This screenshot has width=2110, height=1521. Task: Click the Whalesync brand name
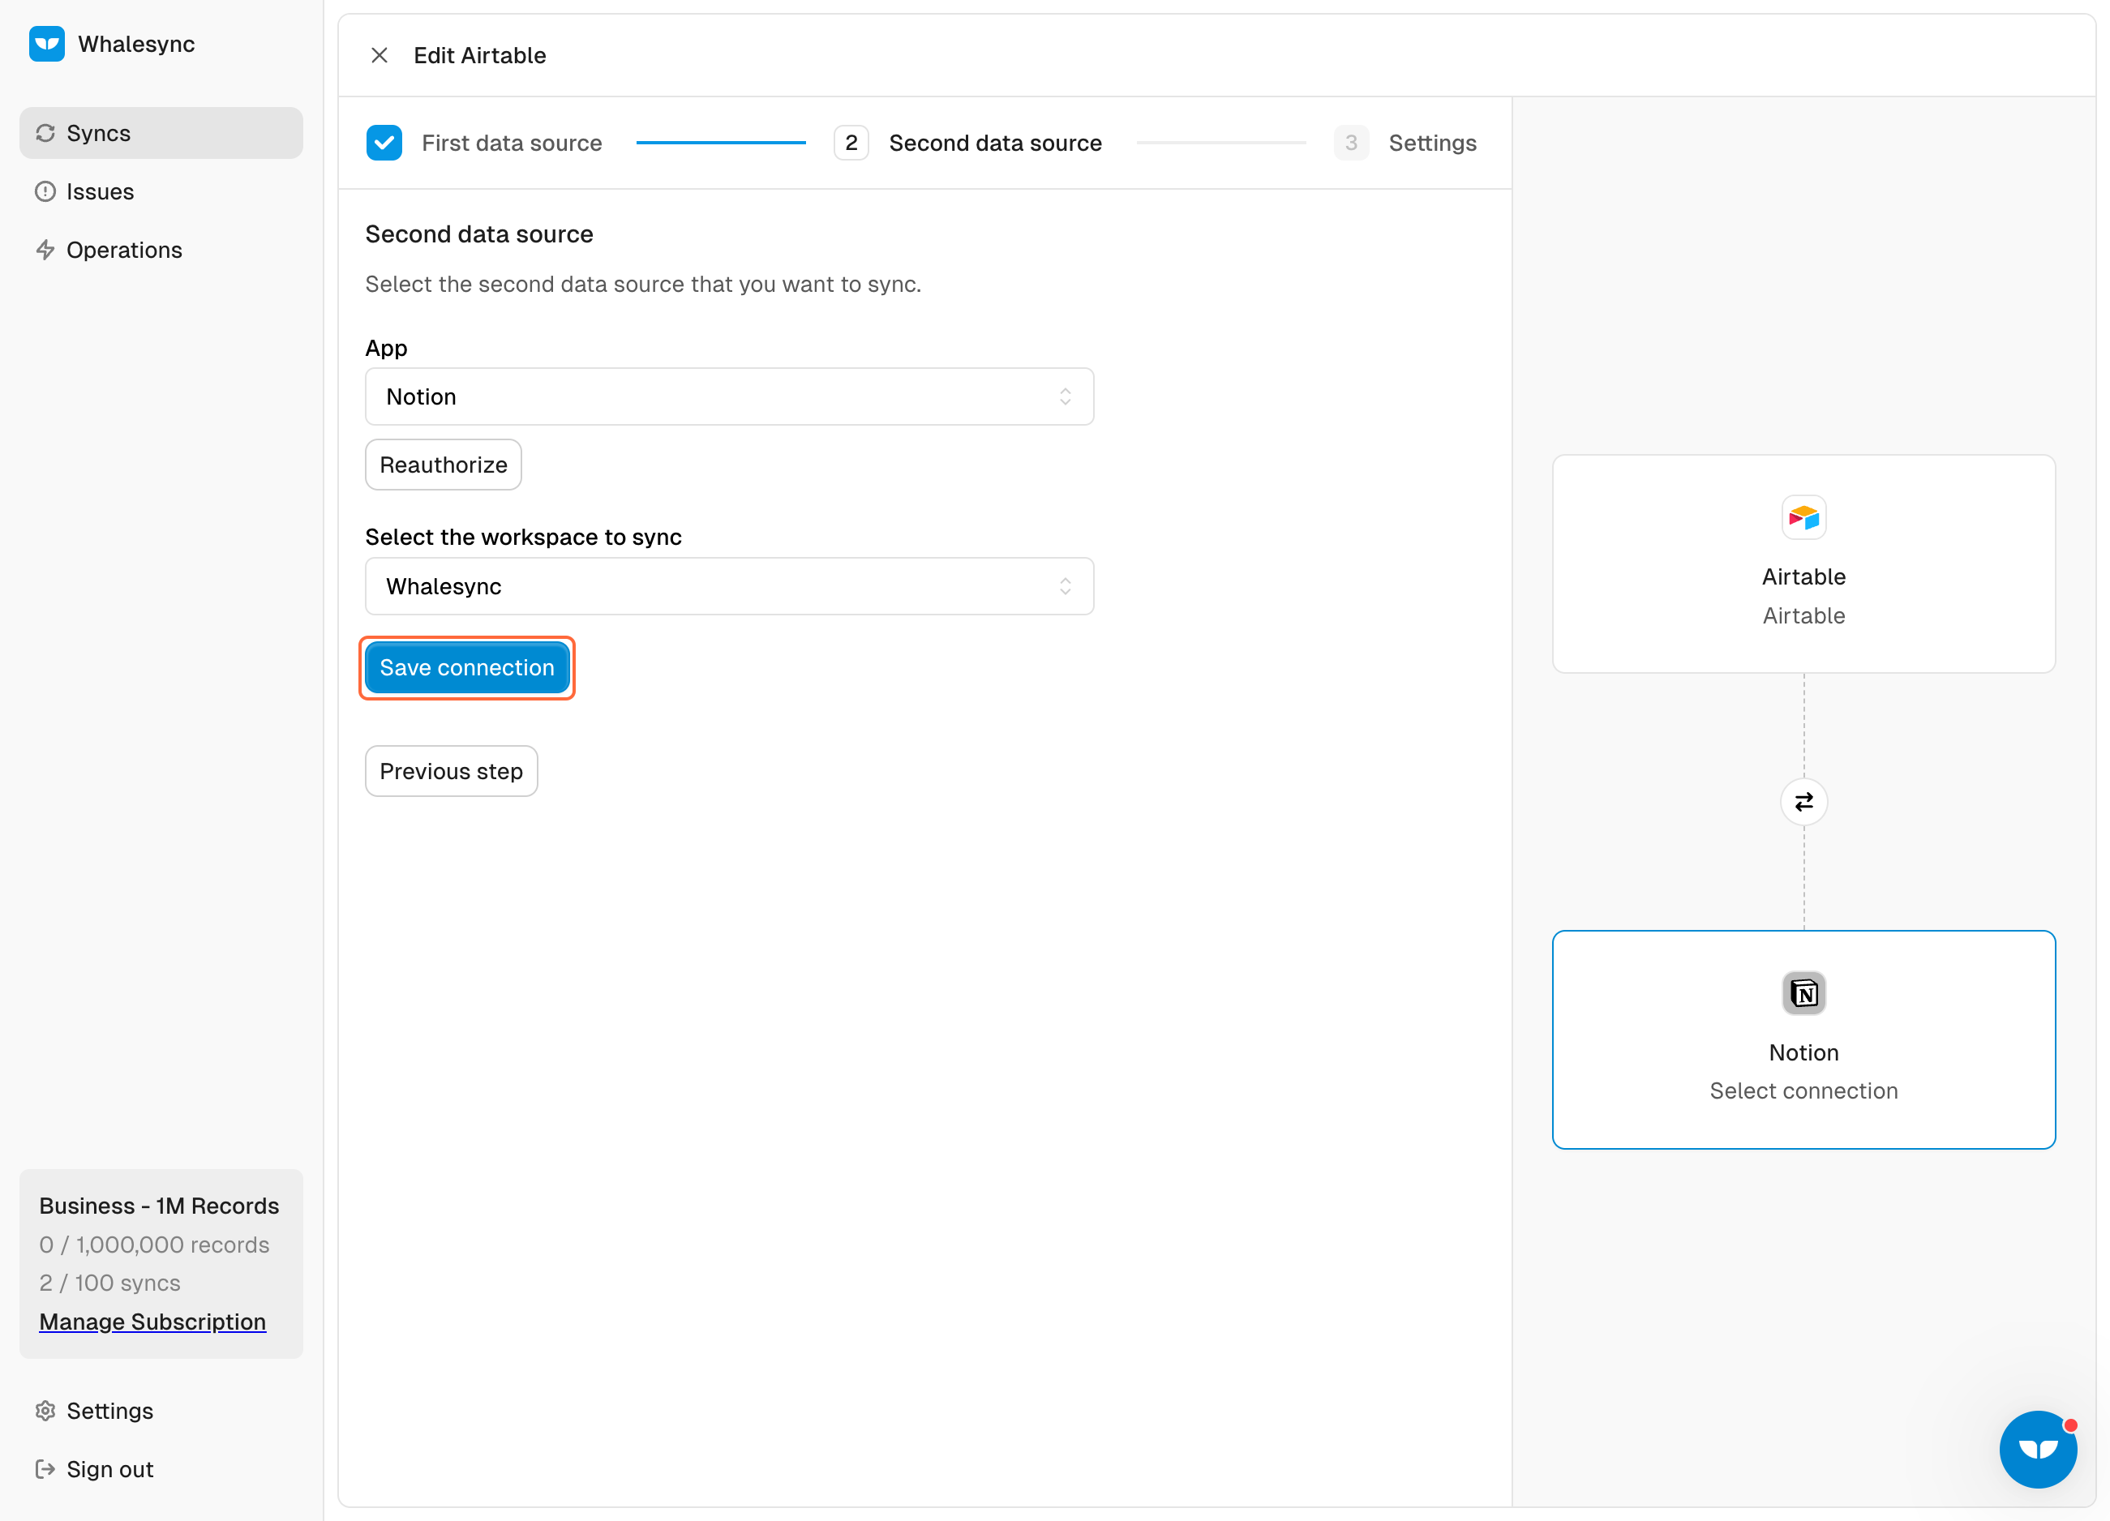click(137, 44)
